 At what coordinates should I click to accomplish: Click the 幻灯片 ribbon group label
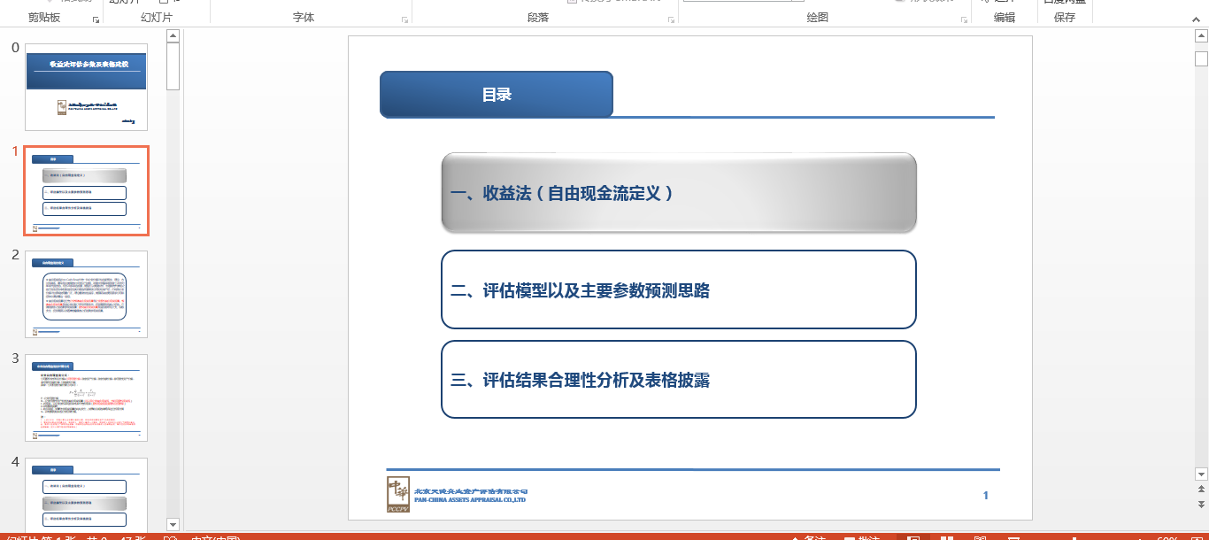(157, 18)
